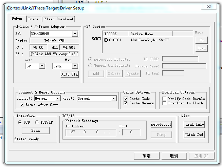Viewport: 222px width, 167px height.
Task: Click the ID CODE input field
Action: pos(180,59)
